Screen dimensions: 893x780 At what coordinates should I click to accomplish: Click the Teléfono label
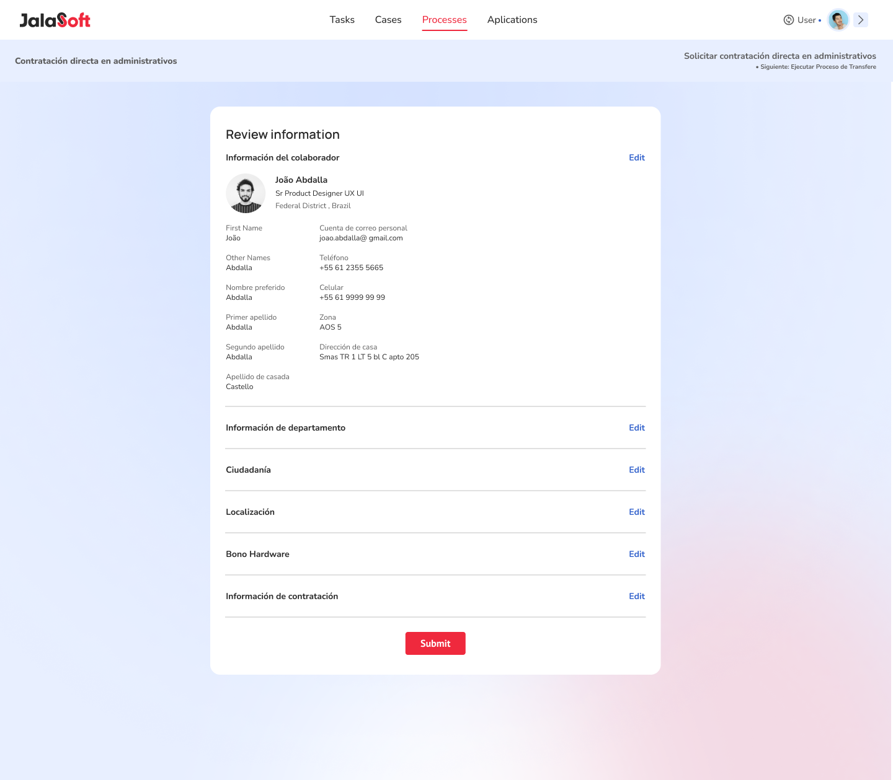pos(334,258)
